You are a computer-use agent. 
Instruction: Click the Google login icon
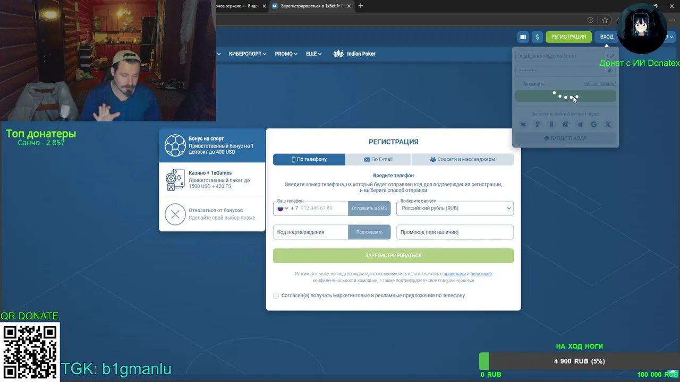(x=594, y=124)
